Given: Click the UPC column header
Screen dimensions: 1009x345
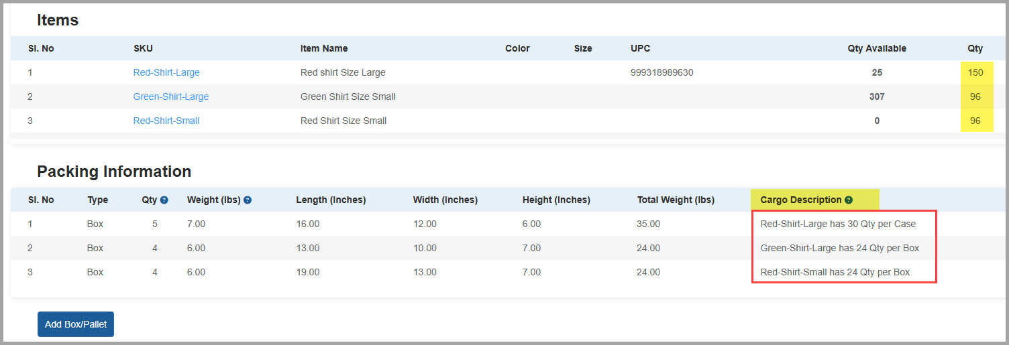Looking at the screenshot, I should pyautogui.click(x=640, y=48).
